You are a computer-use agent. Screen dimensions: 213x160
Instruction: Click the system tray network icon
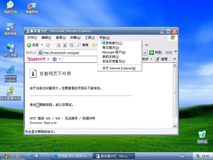point(198,156)
